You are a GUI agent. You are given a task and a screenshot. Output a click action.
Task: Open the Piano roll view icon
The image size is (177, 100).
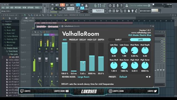tap(117, 11)
